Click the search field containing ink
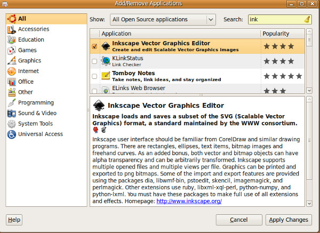 tap(280, 20)
